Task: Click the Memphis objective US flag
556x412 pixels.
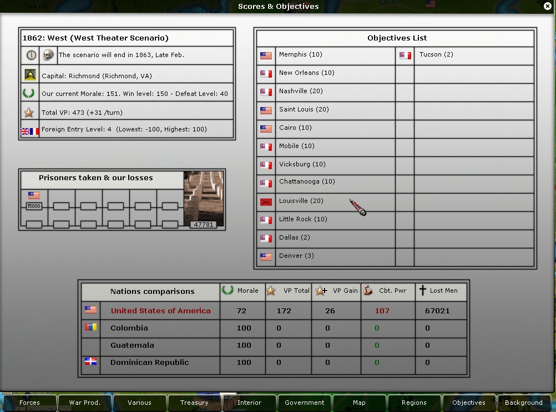Action: point(266,55)
